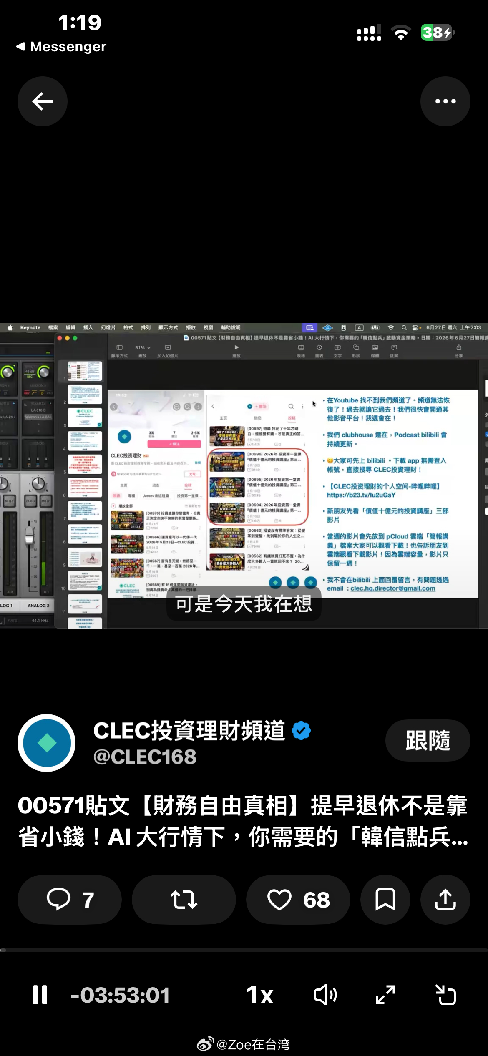This screenshot has height=1056, width=488.
Task: Open the CLEC profile avatar
Action: click(x=46, y=743)
